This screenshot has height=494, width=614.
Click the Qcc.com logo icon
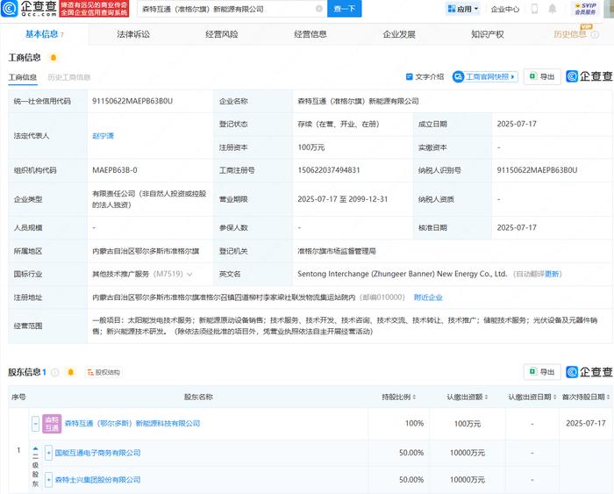pyautogui.click(x=10, y=9)
